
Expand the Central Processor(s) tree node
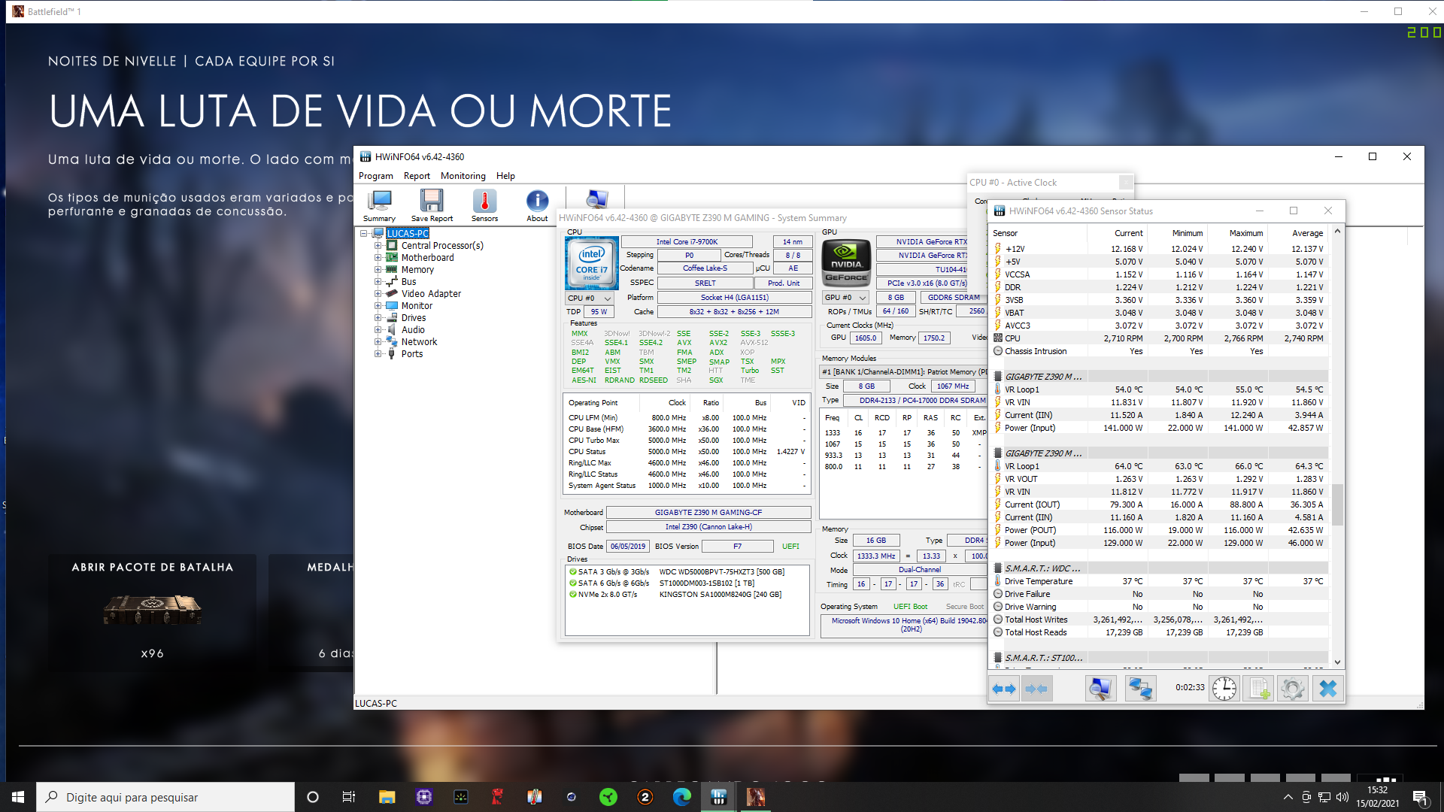pos(378,246)
